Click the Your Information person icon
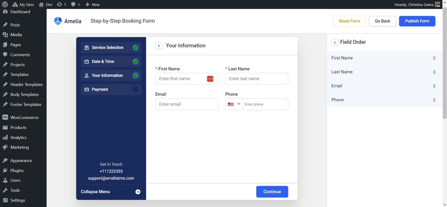The height and width of the screenshot is (207, 447). (x=86, y=75)
